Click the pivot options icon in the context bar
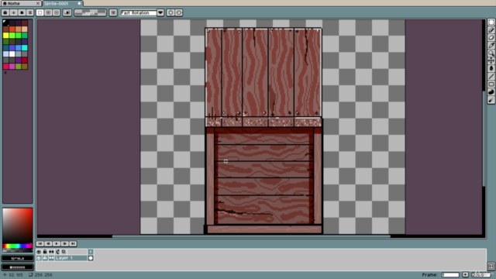The height and width of the screenshot is (279, 496). point(67,12)
